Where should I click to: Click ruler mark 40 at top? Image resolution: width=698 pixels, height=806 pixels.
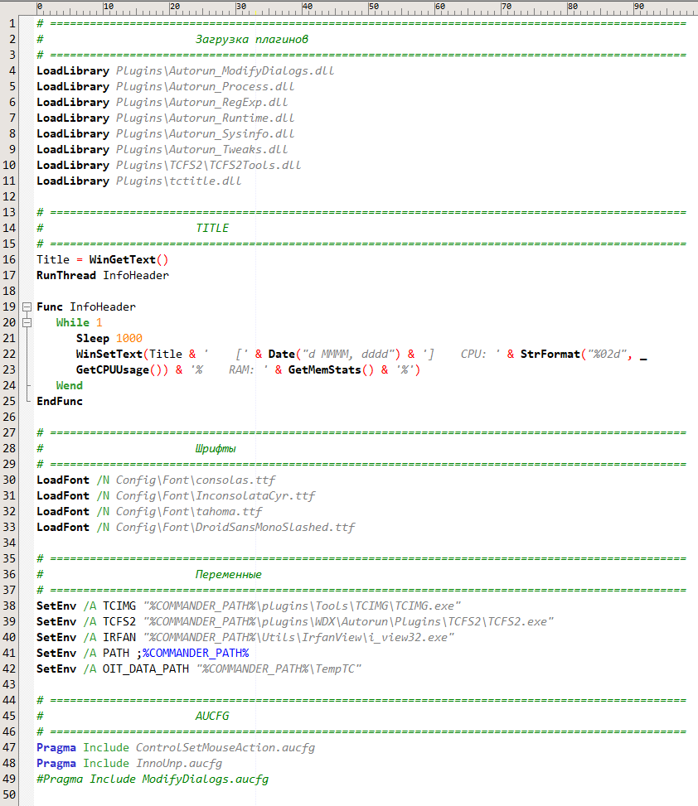pos(307,7)
